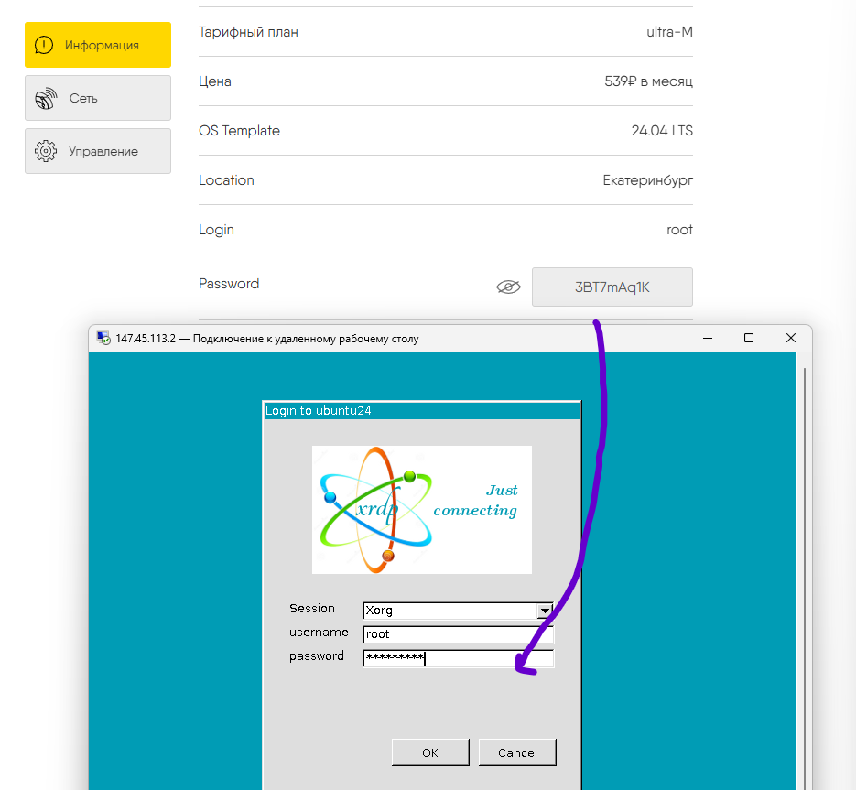Open the Session dropdown arrow
The image size is (856, 790).
pyautogui.click(x=545, y=611)
